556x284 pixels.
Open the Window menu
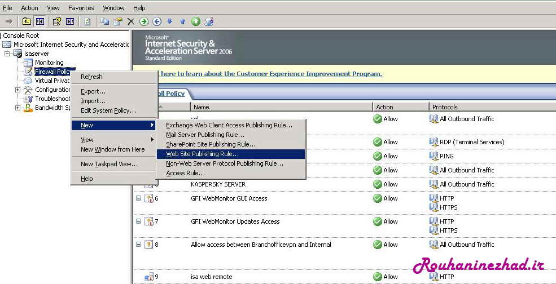113,8
